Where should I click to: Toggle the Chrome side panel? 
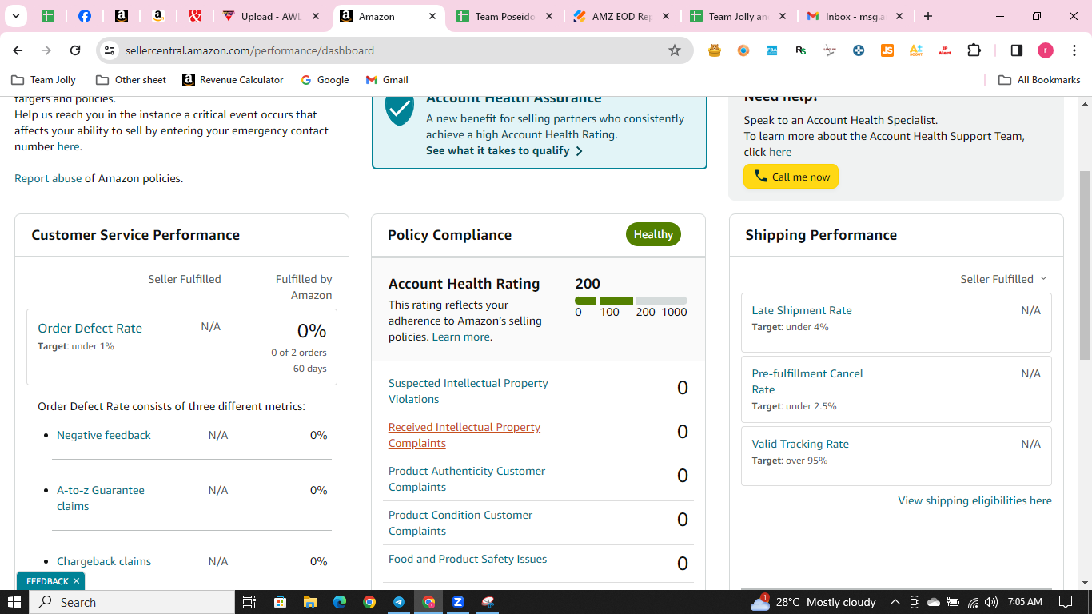coord(1017,50)
